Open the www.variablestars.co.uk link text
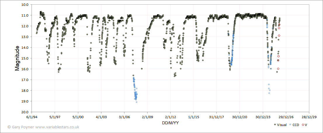 click(57, 127)
